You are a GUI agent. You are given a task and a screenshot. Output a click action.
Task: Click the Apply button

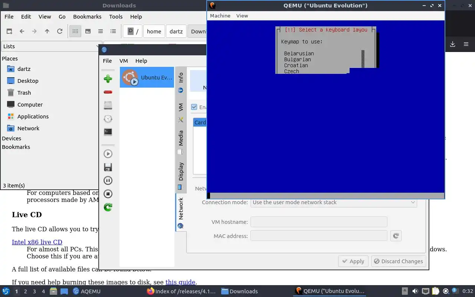click(353, 261)
